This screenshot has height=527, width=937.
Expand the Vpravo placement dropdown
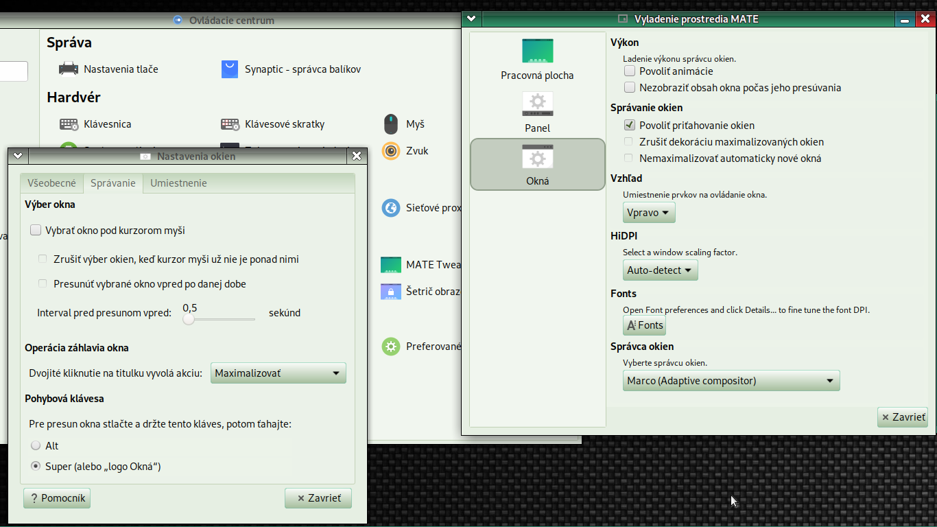[649, 213]
